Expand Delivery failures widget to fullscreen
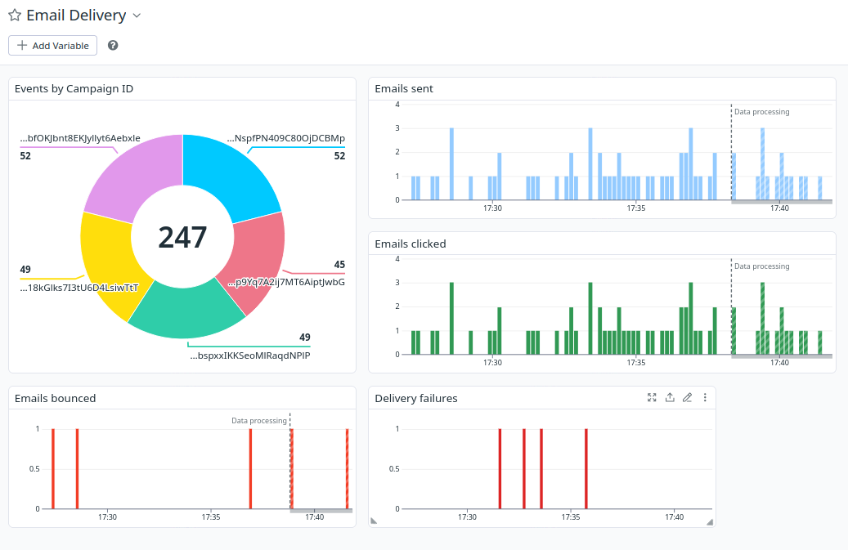 pyautogui.click(x=652, y=398)
